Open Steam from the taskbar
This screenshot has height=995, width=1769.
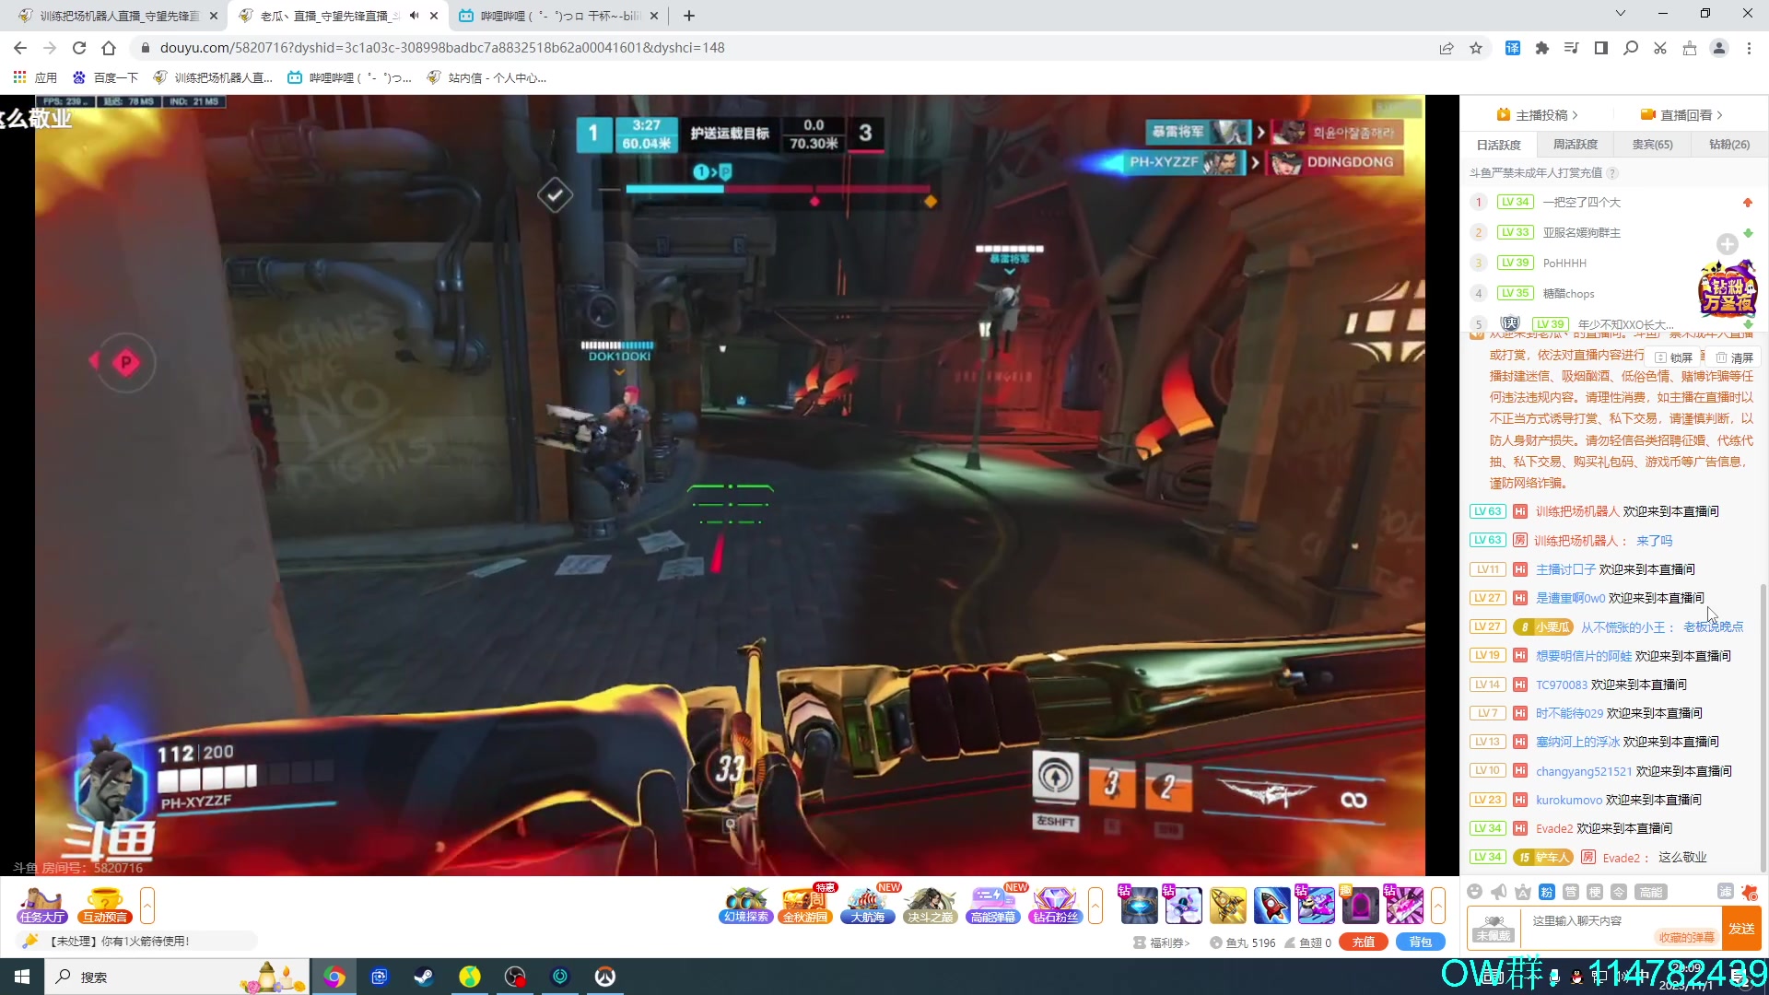point(425,977)
